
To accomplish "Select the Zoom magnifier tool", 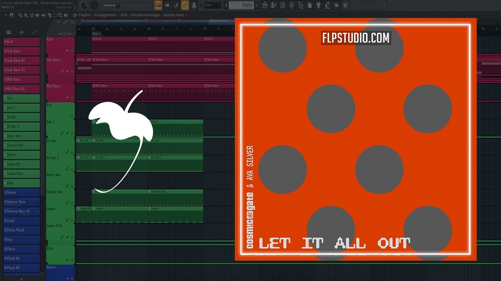I will (x=60, y=15).
